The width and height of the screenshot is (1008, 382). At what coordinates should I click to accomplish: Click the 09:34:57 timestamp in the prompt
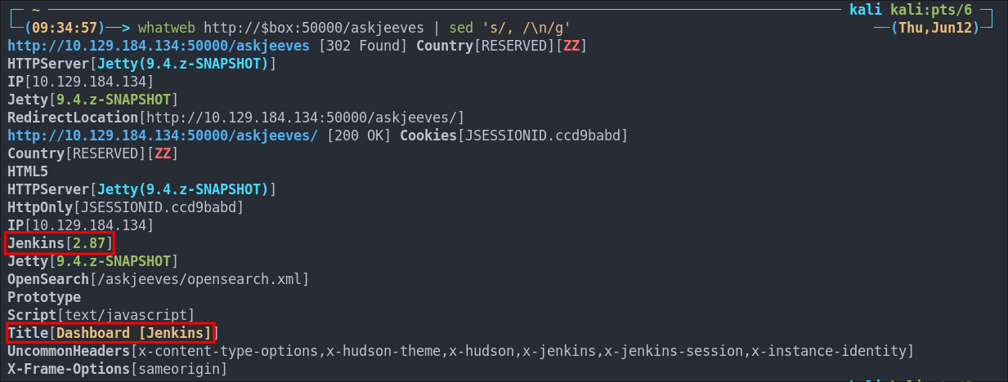(x=57, y=27)
